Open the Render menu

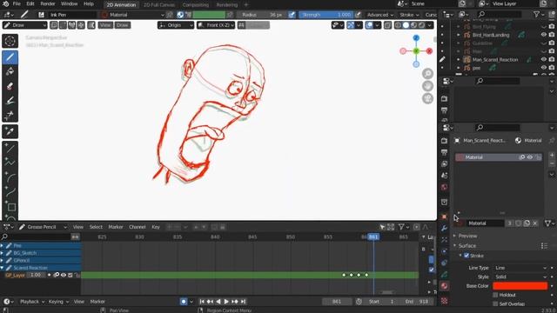(x=48, y=3)
